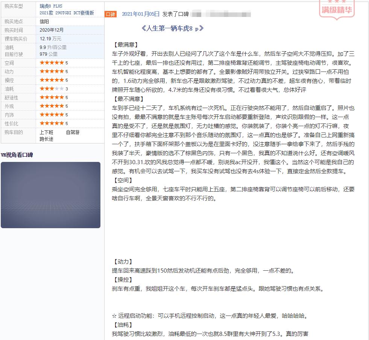Click the 内饰 rating stars
Screen dimensions: 369x340
52,115
